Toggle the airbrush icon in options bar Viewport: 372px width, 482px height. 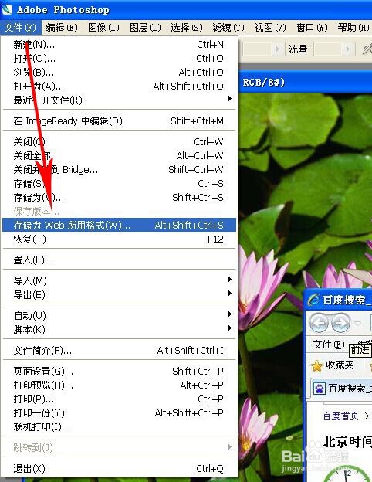[x=367, y=49]
